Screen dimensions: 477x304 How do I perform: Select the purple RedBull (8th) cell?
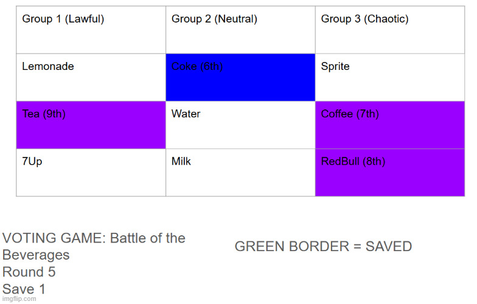(x=390, y=173)
